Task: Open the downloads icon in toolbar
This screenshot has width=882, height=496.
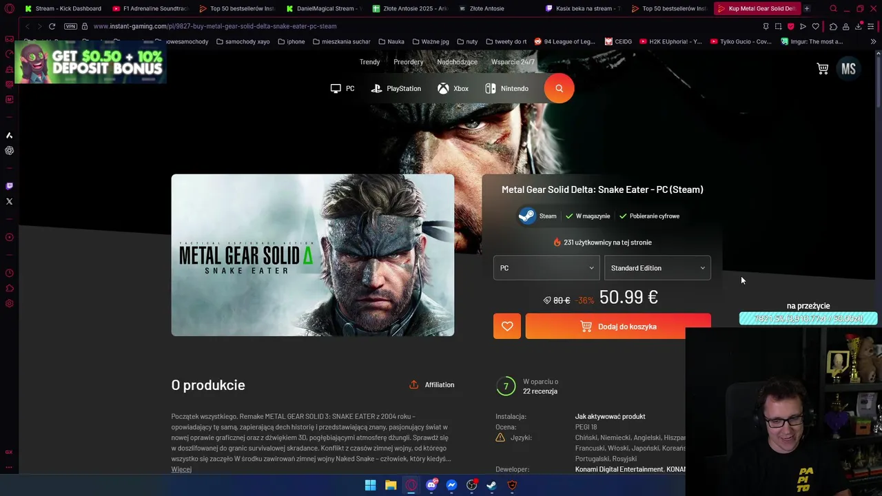Action: tap(859, 26)
